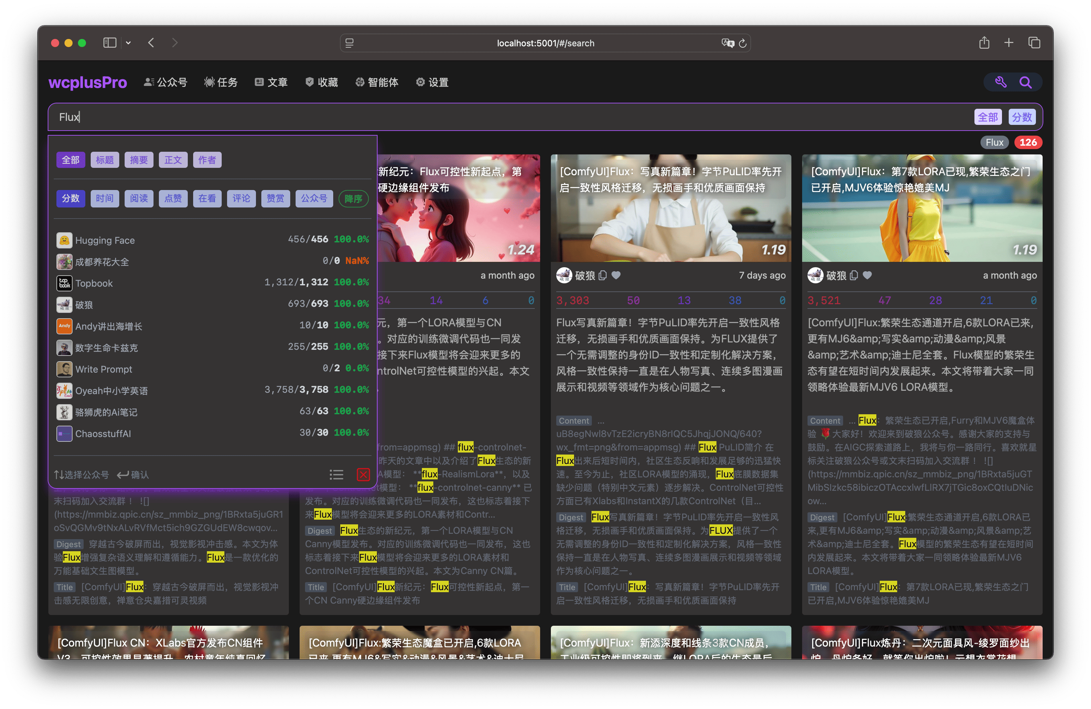Screen dimensions: 1091x709
Task: Select the 全部 search scope filter
Action: pos(71,160)
